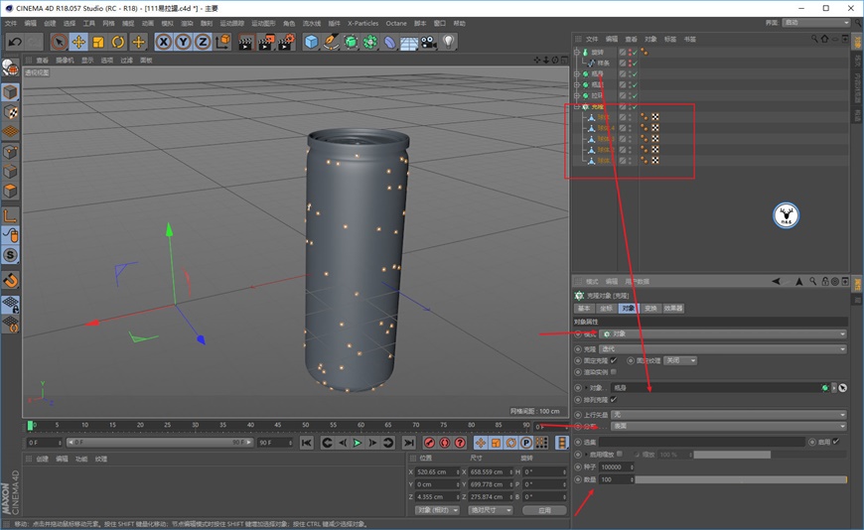Image resolution: width=864 pixels, height=530 pixels.
Task: Render the active view clapperboard icon
Action: (x=245, y=42)
